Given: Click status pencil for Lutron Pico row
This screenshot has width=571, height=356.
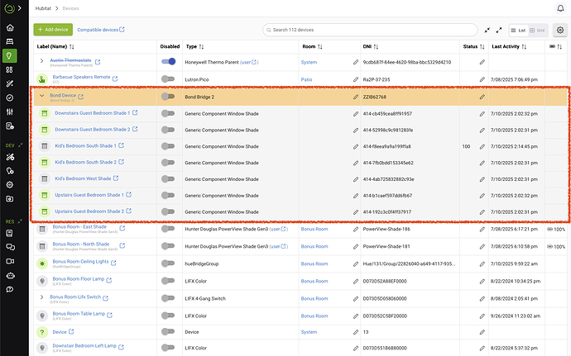Looking at the screenshot, I should point(482,78).
